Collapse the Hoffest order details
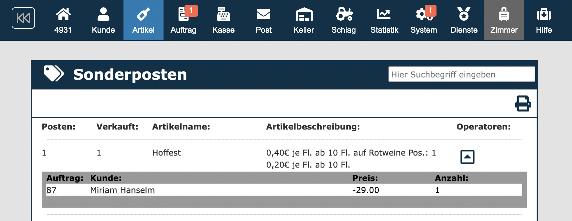 (x=467, y=157)
